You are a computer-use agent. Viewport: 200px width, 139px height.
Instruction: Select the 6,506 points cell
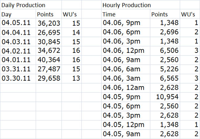point(165,51)
